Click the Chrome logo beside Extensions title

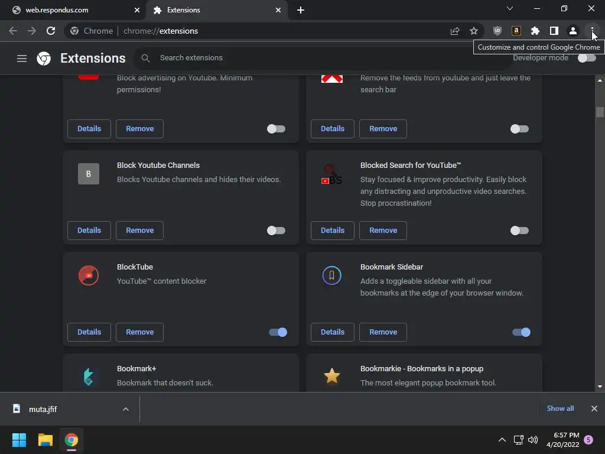(x=44, y=59)
